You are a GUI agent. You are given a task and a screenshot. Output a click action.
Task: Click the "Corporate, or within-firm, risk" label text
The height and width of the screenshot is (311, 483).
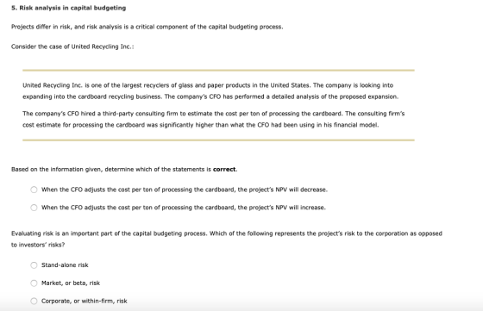85,301
